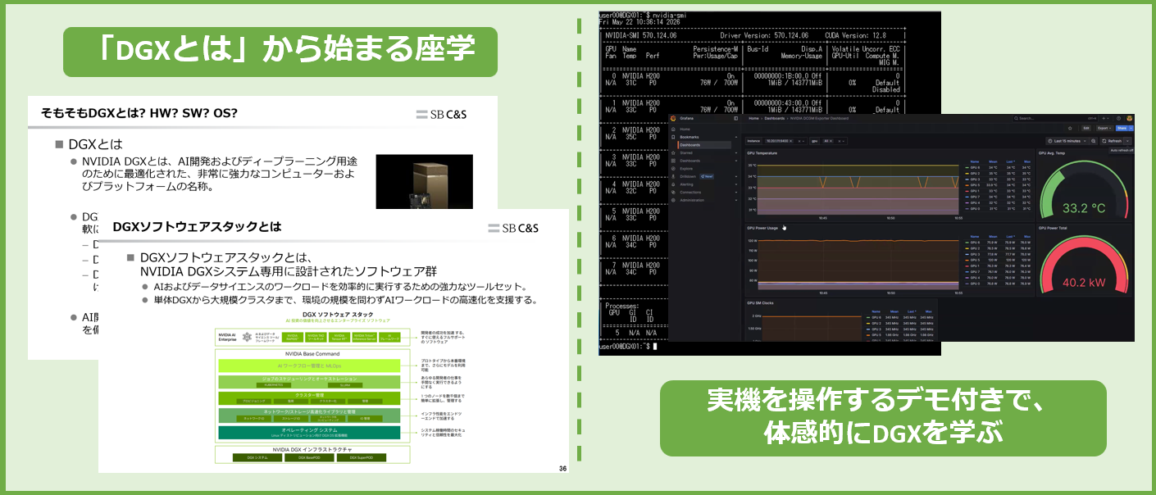Viewport: 1156px width, 495px height.
Task: Expand the Administration section chevron
Action: pyautogui.click(x=736, y=200)
